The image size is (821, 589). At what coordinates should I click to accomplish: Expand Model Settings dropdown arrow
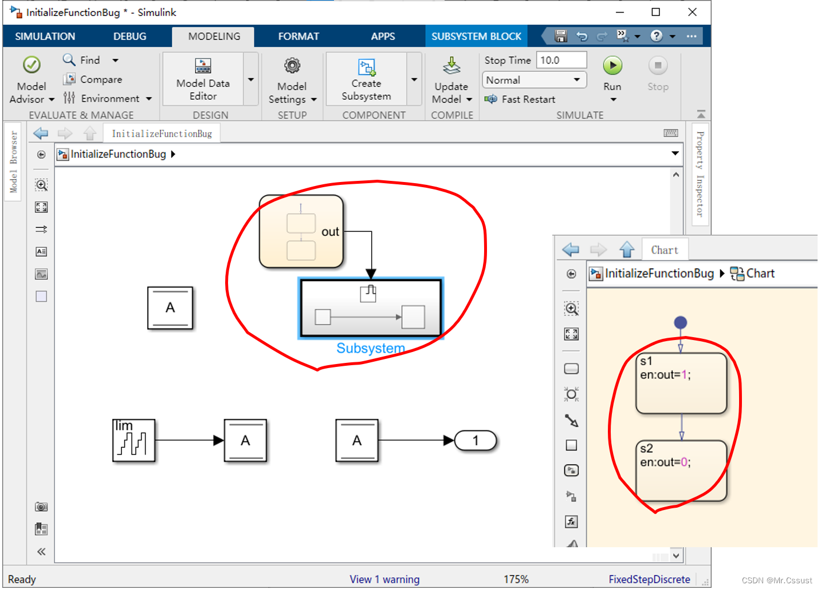point(313,100)
